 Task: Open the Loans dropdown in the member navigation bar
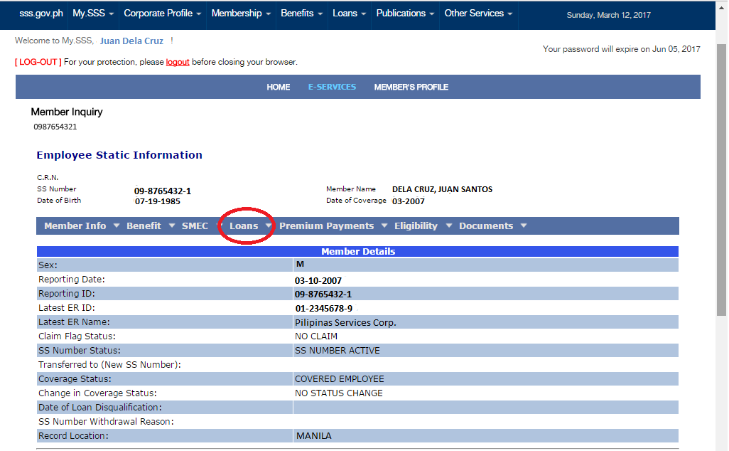(245, 225)
